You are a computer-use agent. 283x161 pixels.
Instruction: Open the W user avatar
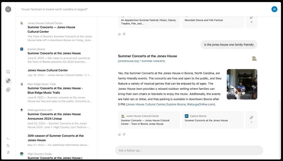tap(274, 9)
